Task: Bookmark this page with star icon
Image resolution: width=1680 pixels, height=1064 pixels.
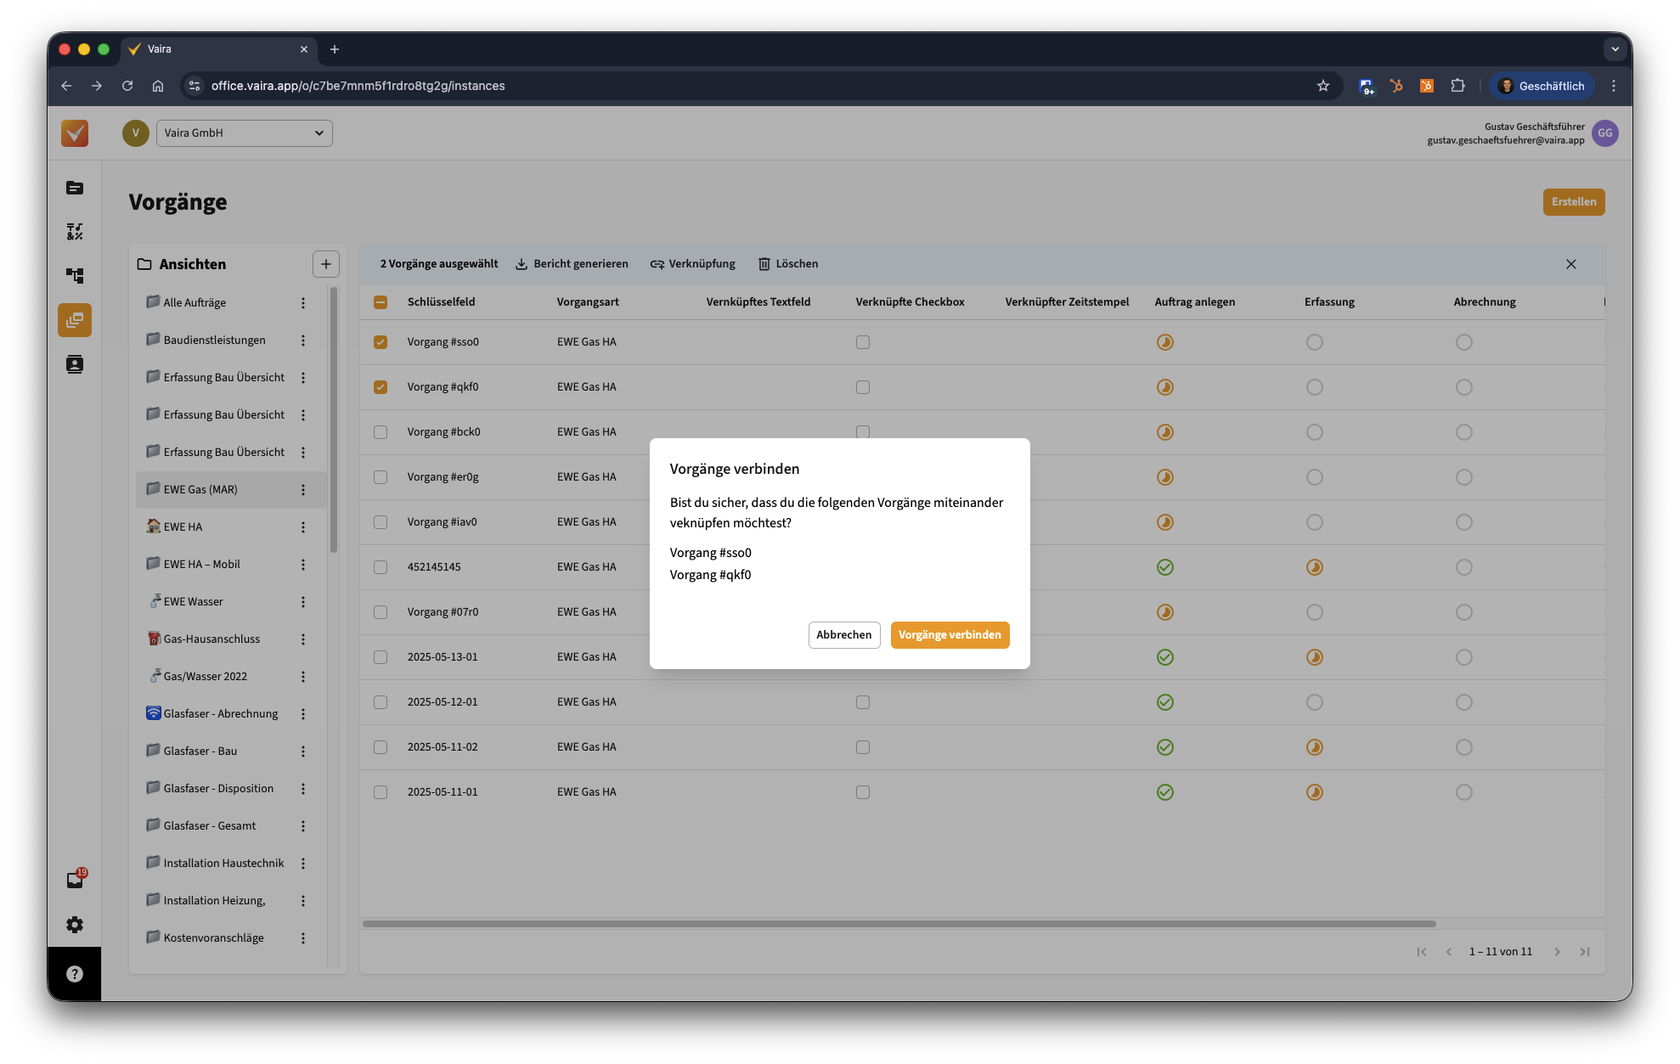Action: coord(1322,86)
